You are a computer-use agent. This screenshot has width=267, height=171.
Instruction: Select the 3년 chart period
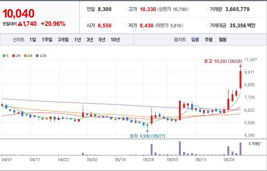[90, 40]
